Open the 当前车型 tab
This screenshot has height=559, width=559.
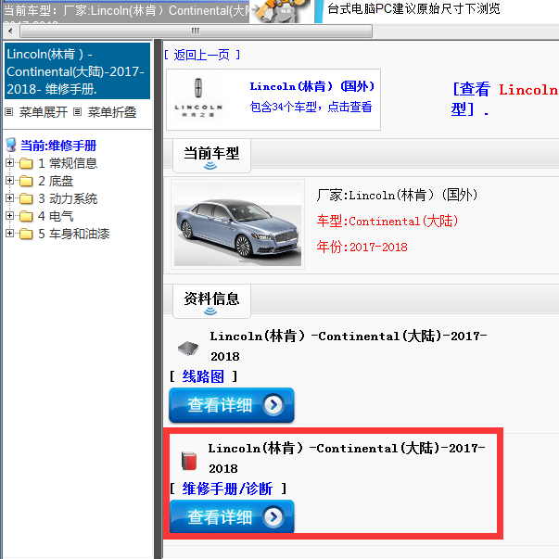point(211,156)
